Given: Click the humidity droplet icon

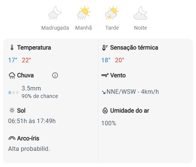Looking at the screenshot, I should 105,110.
